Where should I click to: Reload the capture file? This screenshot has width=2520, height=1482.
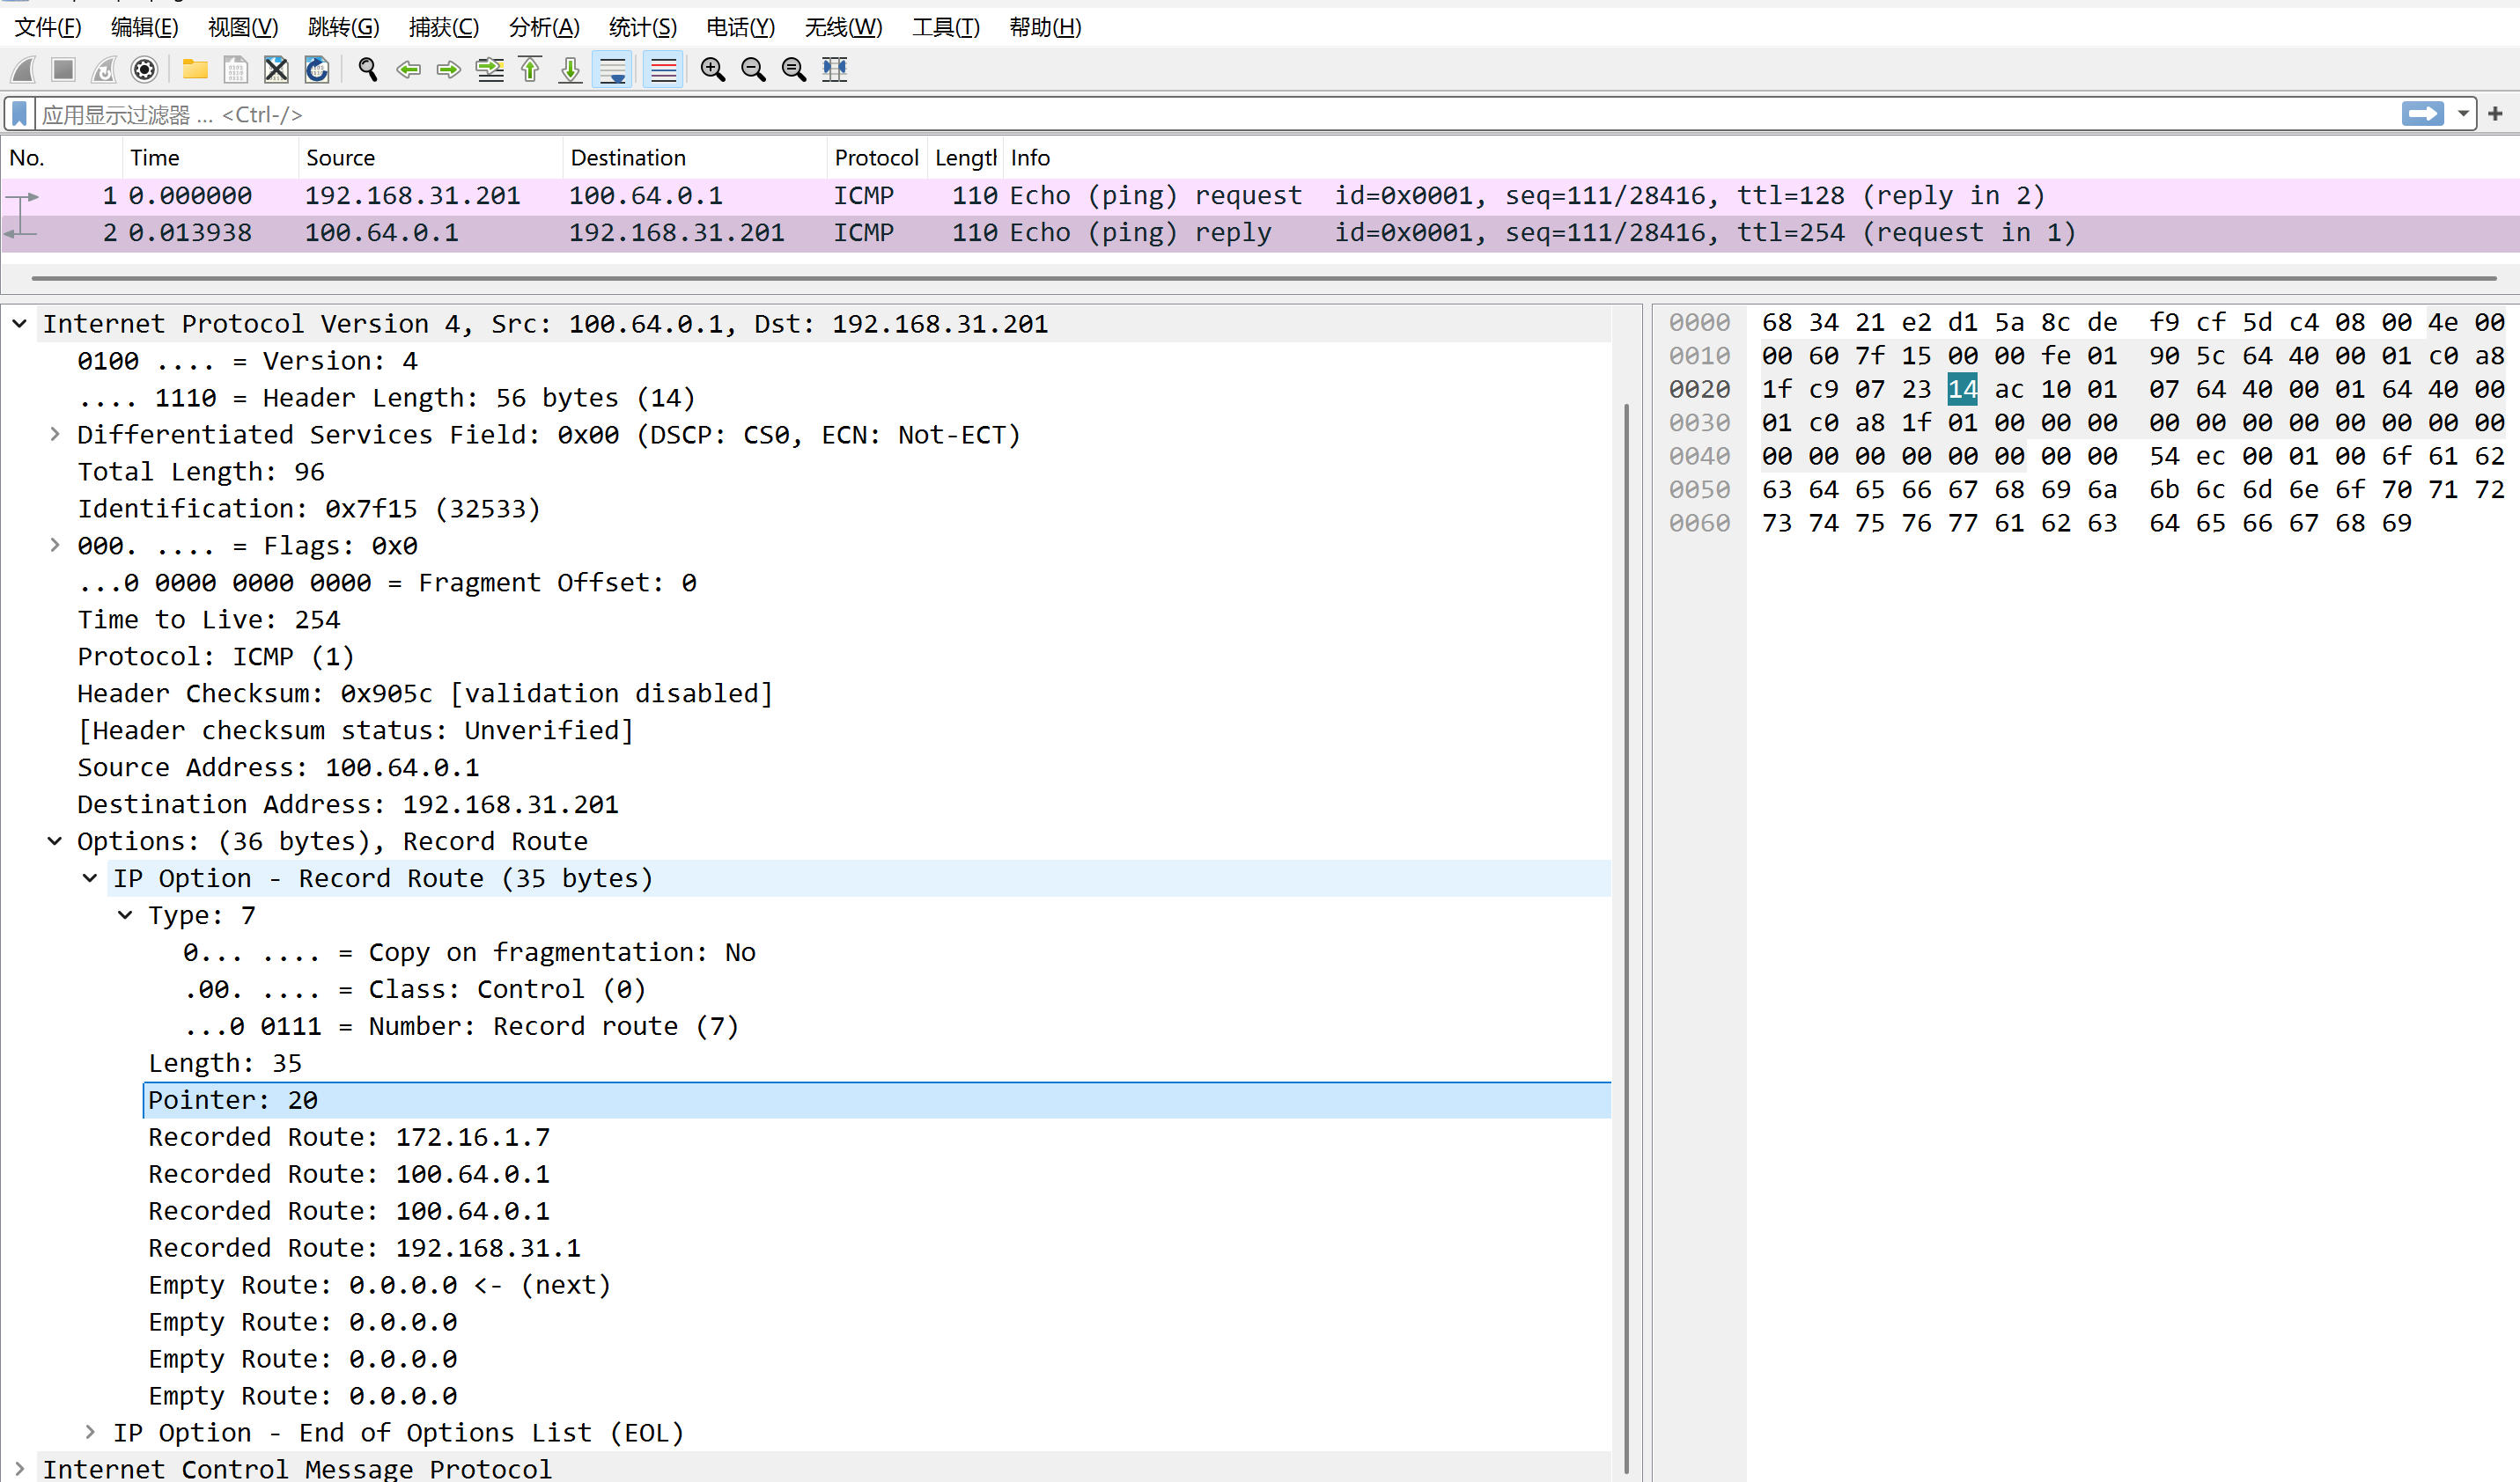[316, 69]
